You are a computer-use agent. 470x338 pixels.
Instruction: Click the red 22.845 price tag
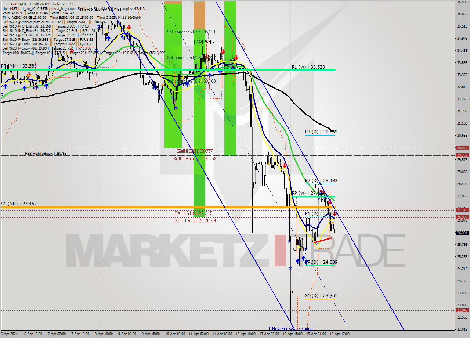[x=462, y=310]
